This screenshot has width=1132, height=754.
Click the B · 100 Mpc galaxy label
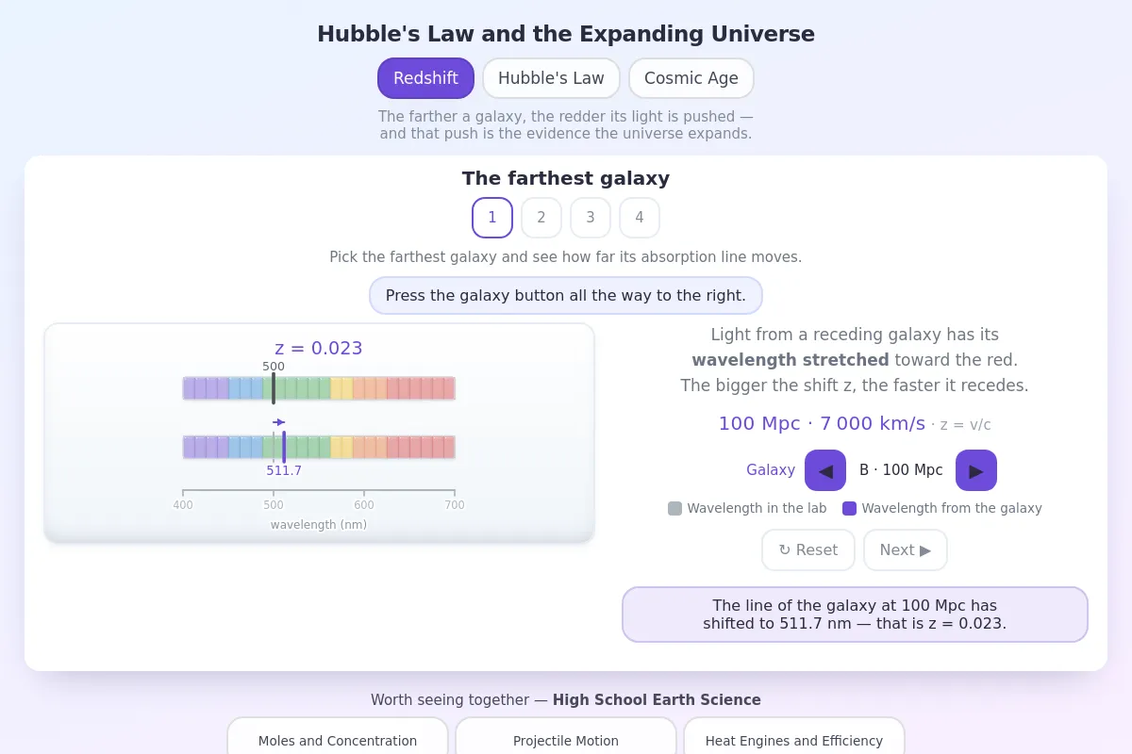[901, 470]
